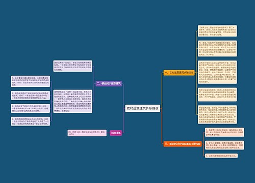Screen dimensions: 255x183
Task: Click the far-left lavender note numbered 1
Action: (x=31, y=81)
